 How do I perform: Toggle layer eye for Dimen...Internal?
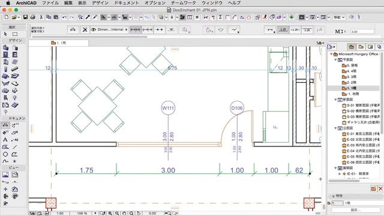(x=94, y=29)
